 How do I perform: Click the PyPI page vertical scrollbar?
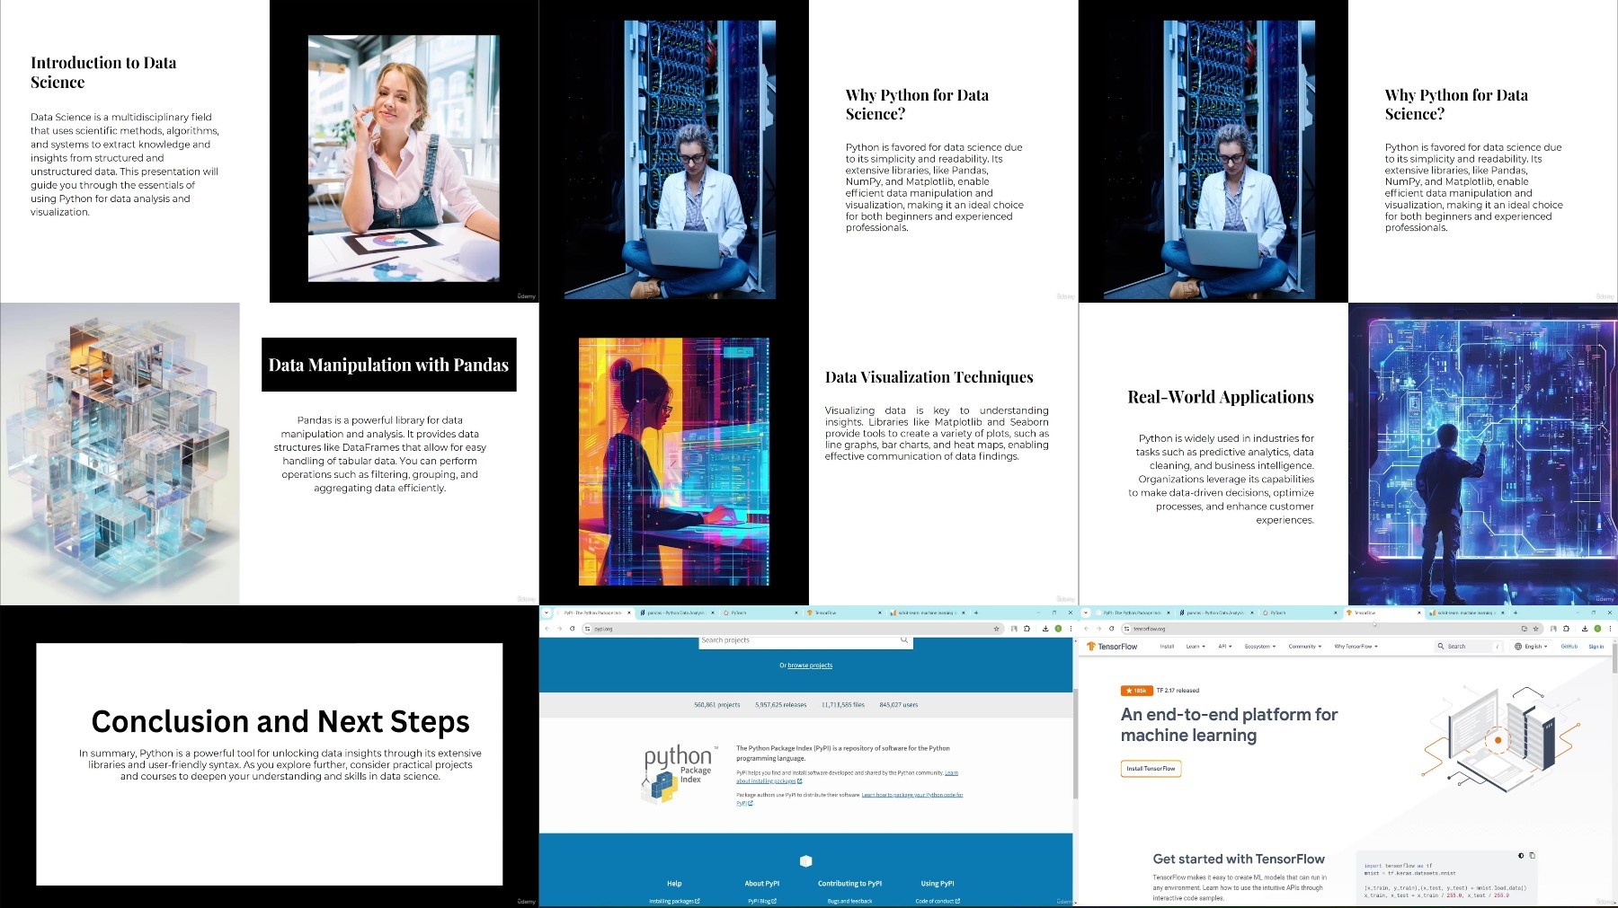pyautogui.click(x=1075, y=744)
